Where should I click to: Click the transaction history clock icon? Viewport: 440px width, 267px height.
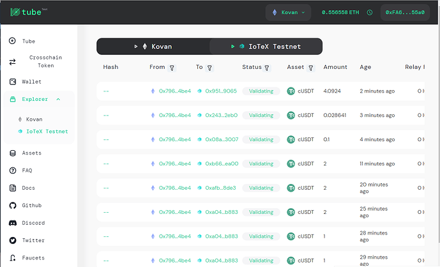(x=370, y=12)
